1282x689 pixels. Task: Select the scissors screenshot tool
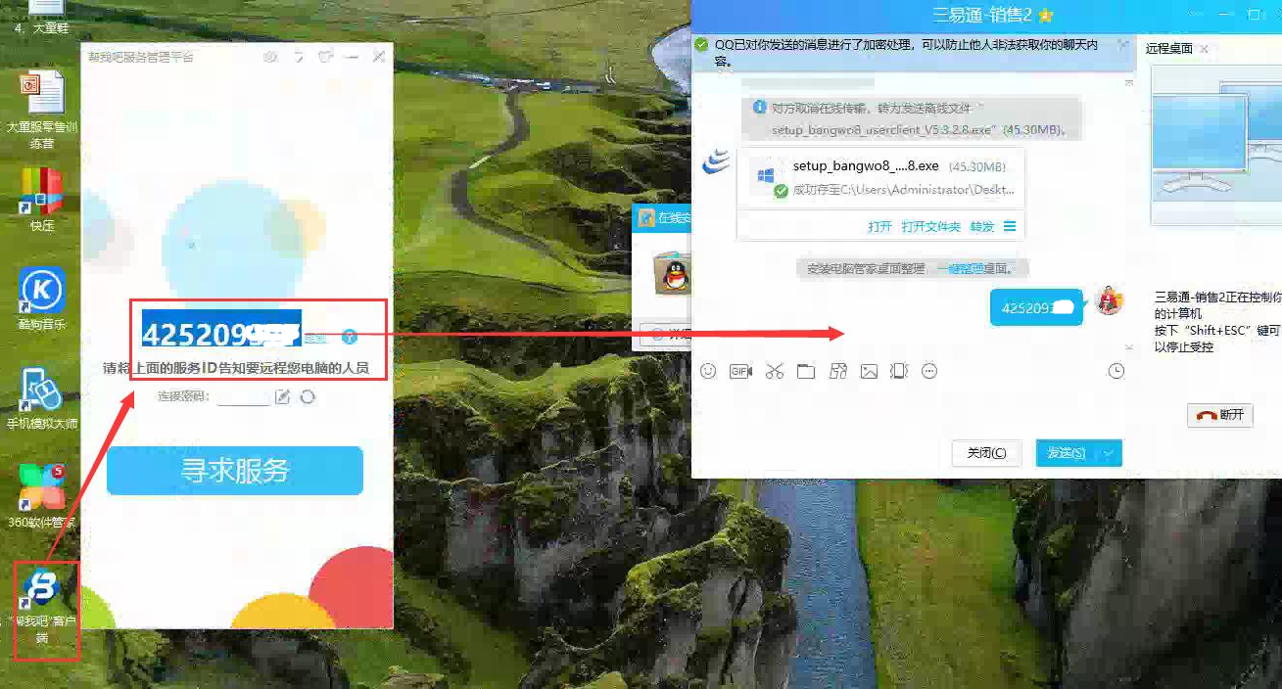click(775, 371)
